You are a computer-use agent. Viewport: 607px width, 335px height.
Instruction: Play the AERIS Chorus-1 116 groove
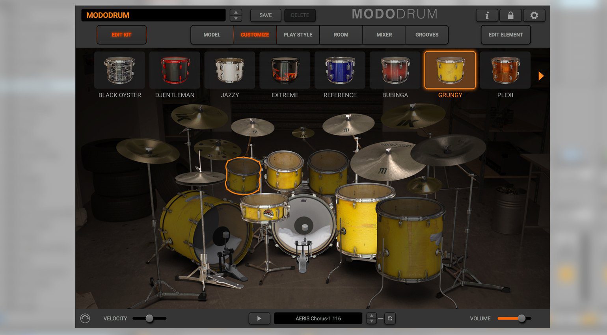click(259, 318)
